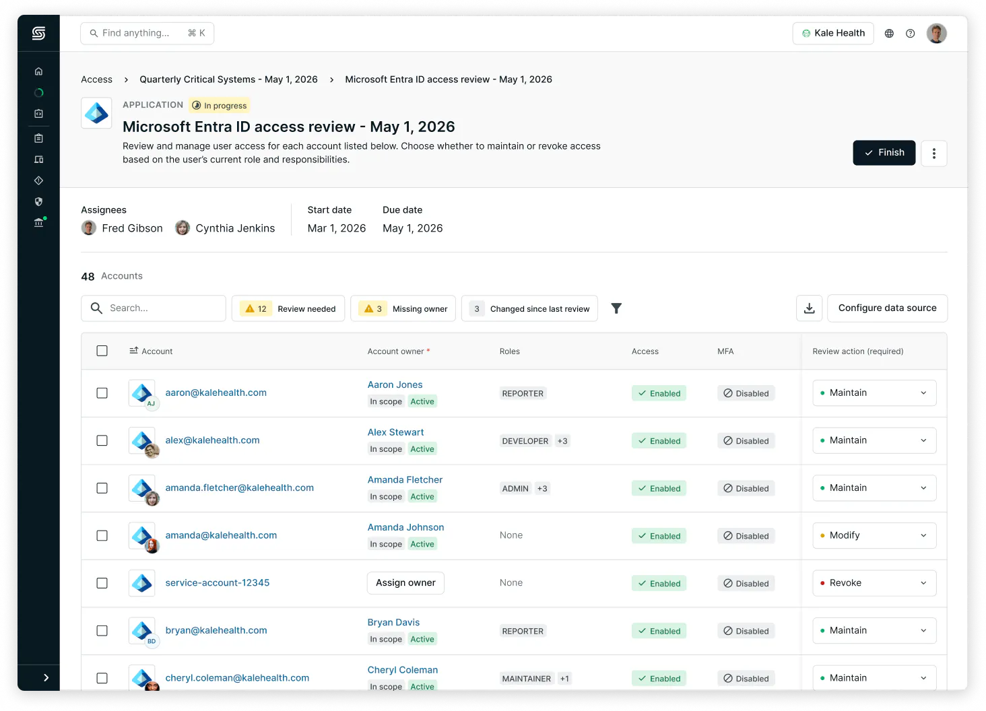Image resolution: width=986 pixels, height=711 pixels.
Task: Click the home icon in sidebar
Action: point(38,71)
